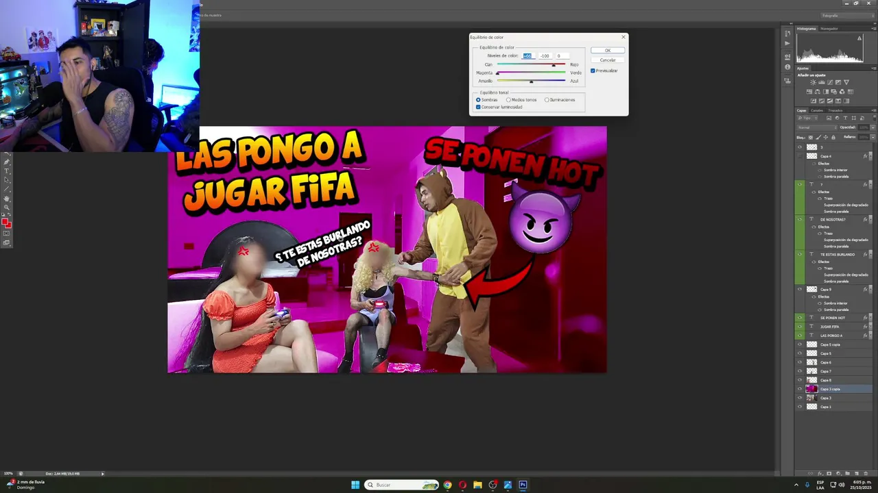Click histogram cached data warning icon
The width and height of the screenshot is (878, 493).
point(859,38)
